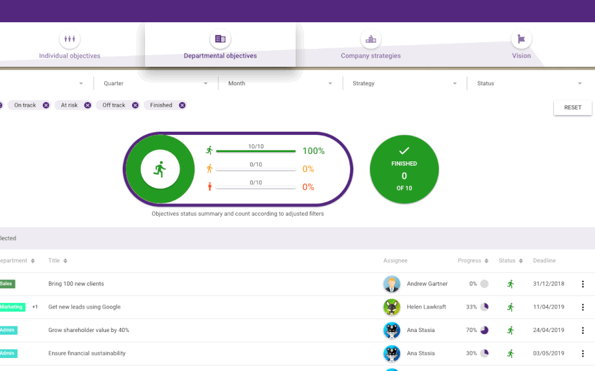
Task: Open the Quarter dropdown
Action: pos(156,83)
